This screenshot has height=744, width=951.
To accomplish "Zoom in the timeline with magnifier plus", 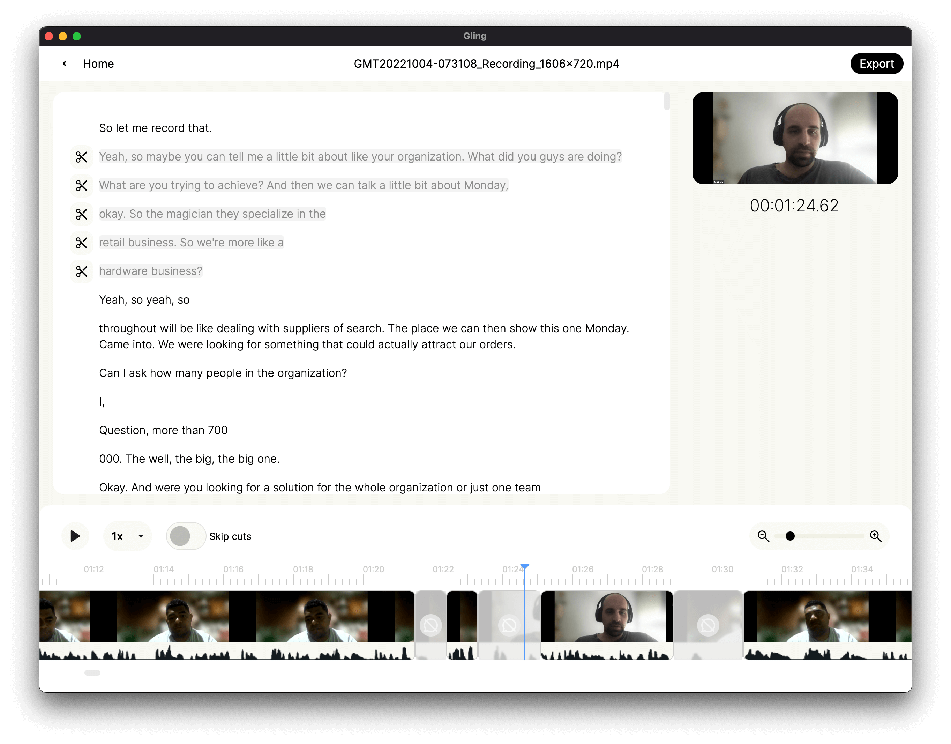I will [876, 536].
